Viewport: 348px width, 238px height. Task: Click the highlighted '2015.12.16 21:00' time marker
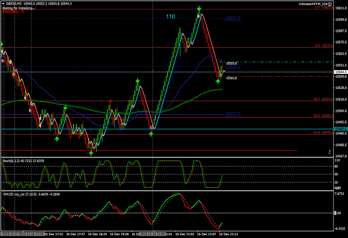tap(152, 234)
